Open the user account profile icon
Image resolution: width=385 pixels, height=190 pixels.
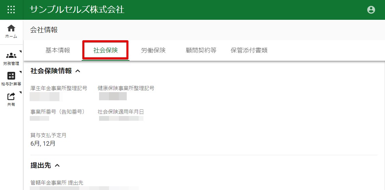[371, 10]
